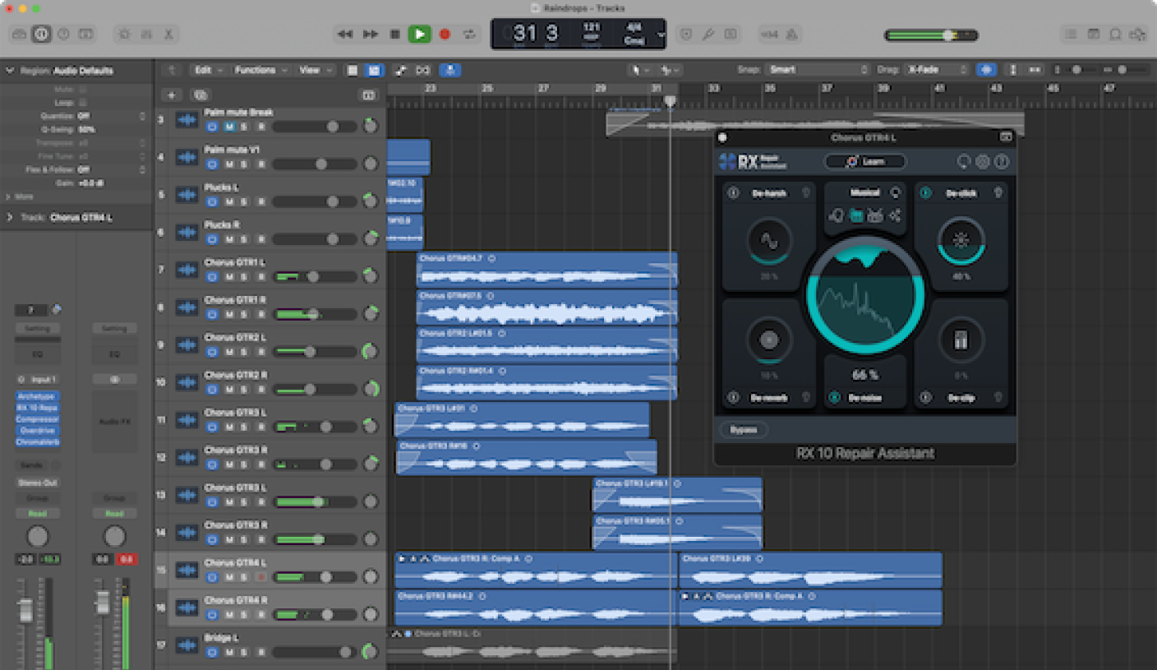
Task: Open Smart Controls button in control bar
Action: pos(125,35)
